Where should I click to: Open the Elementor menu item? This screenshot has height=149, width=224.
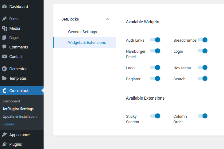click(x=22, y=69)
